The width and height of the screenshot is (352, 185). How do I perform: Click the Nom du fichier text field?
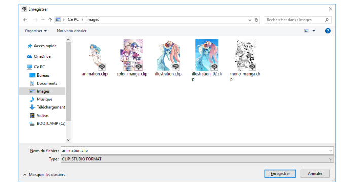pyautogui.click(x=197, y=151)
